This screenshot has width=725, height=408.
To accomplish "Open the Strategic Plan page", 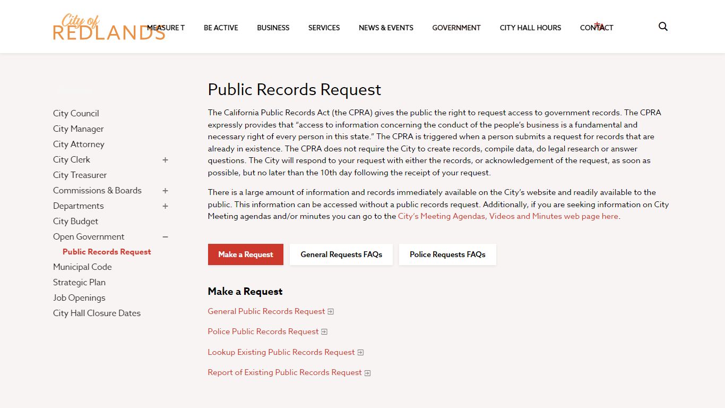I will coord(79,282).
